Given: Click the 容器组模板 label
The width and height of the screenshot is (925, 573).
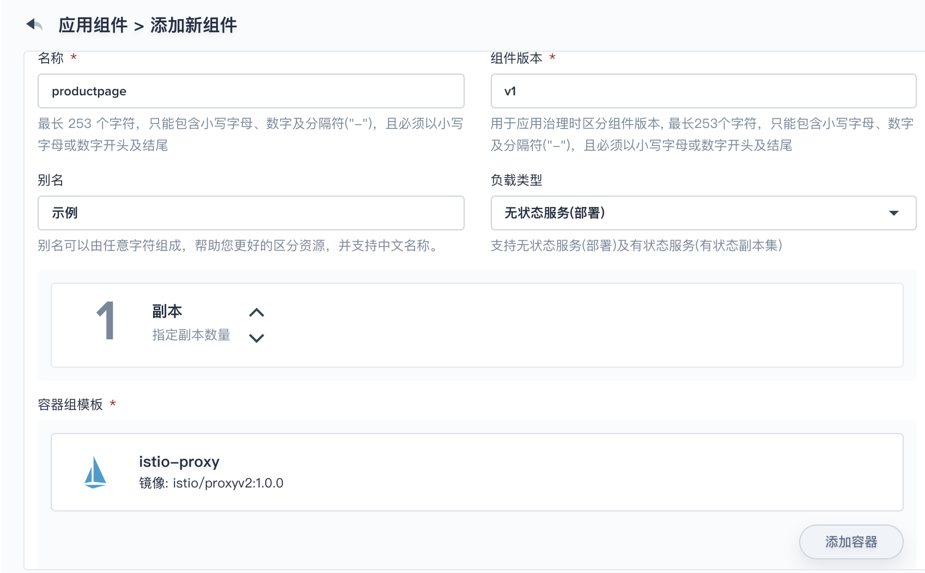Looking at the screenshot, I should (x=70, y=405).
